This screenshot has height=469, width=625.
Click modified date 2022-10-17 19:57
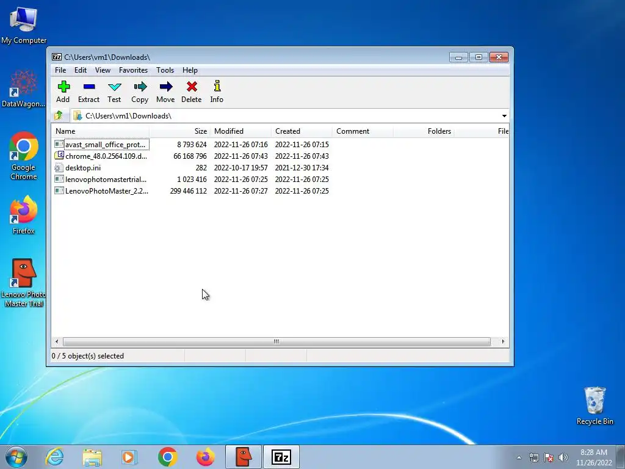pyautogui.click(x=240, y=167)
